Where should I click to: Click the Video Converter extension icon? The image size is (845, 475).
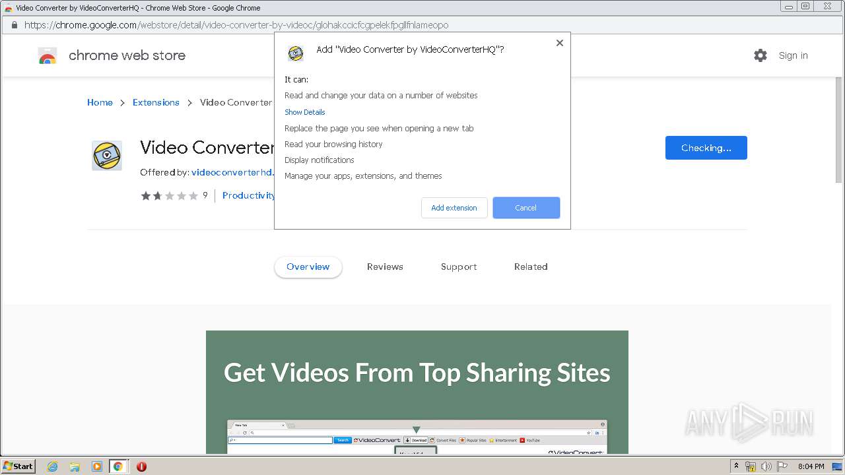tap(107, 156)
